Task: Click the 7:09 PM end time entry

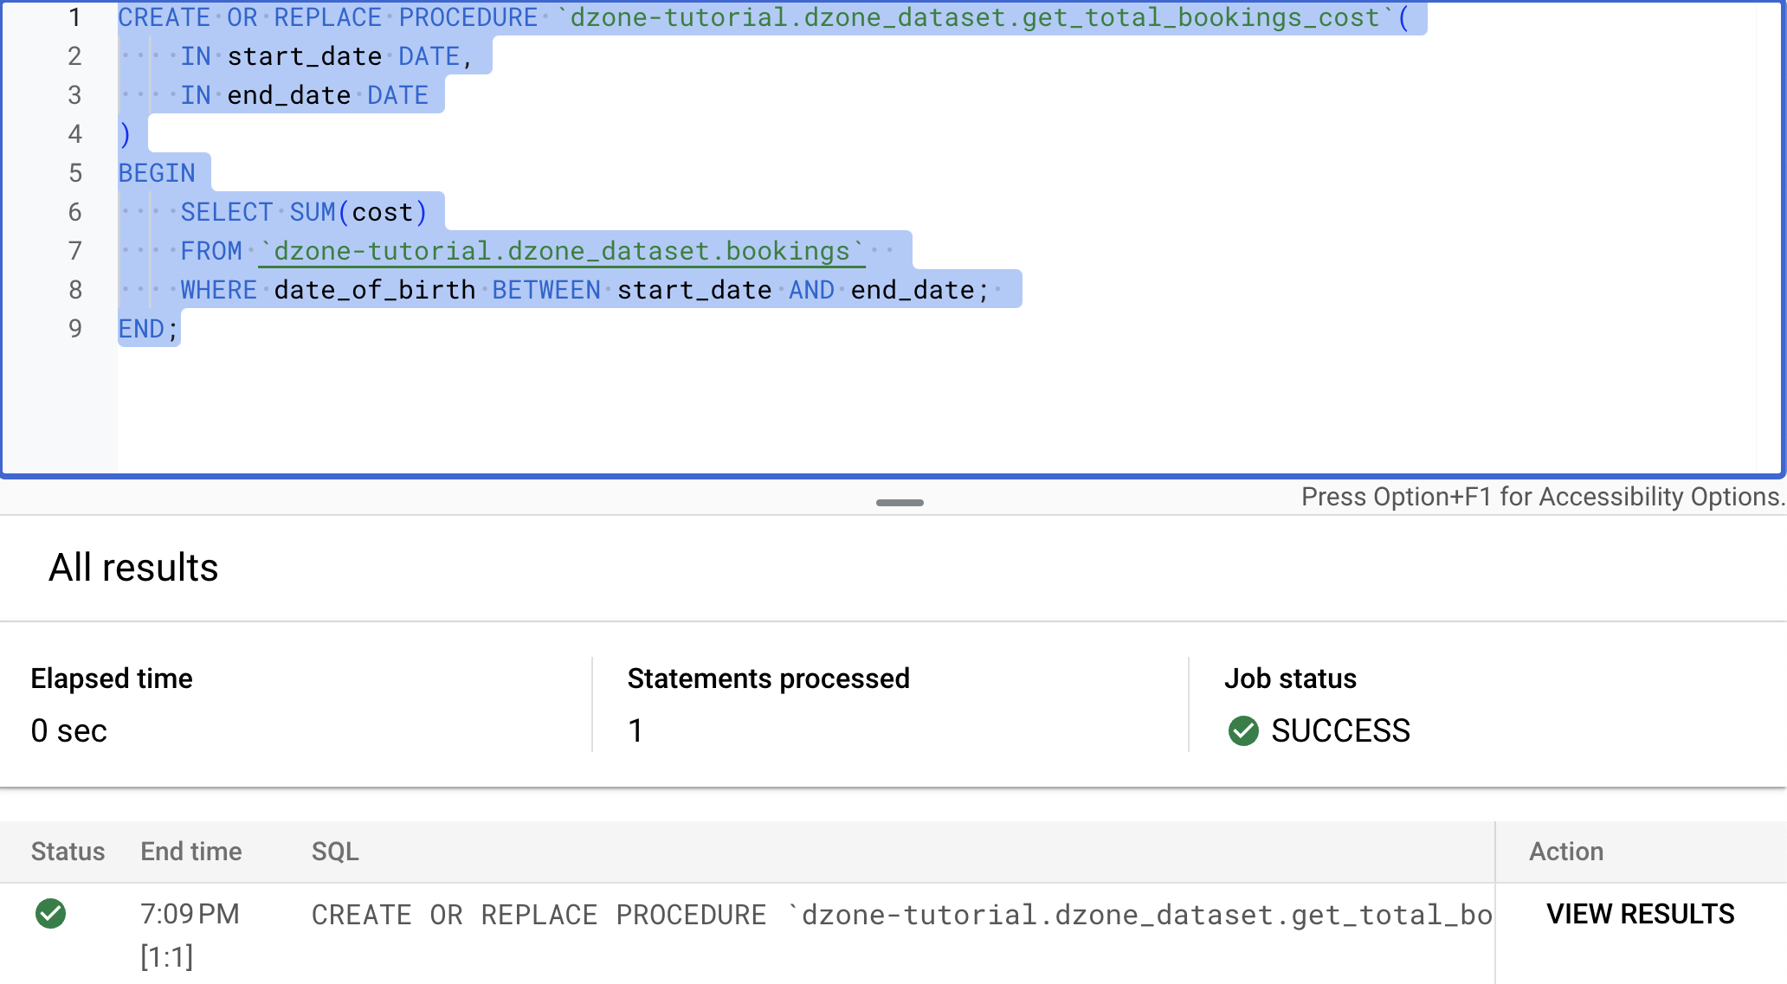Action: point(190,914)
